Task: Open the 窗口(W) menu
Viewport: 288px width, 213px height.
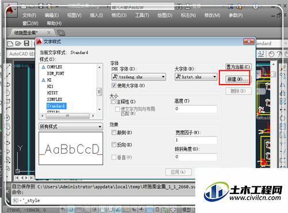Action: coord(31,24)
